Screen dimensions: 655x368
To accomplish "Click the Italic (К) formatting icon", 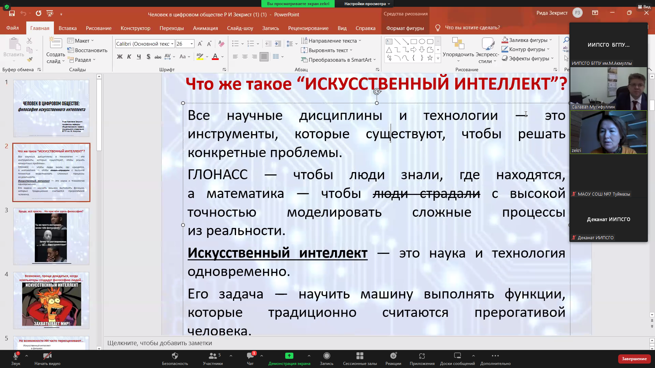I will pyautogui.click(x=129, y=57).
